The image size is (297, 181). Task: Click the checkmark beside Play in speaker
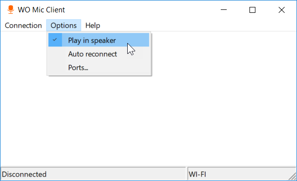(55, 40)
